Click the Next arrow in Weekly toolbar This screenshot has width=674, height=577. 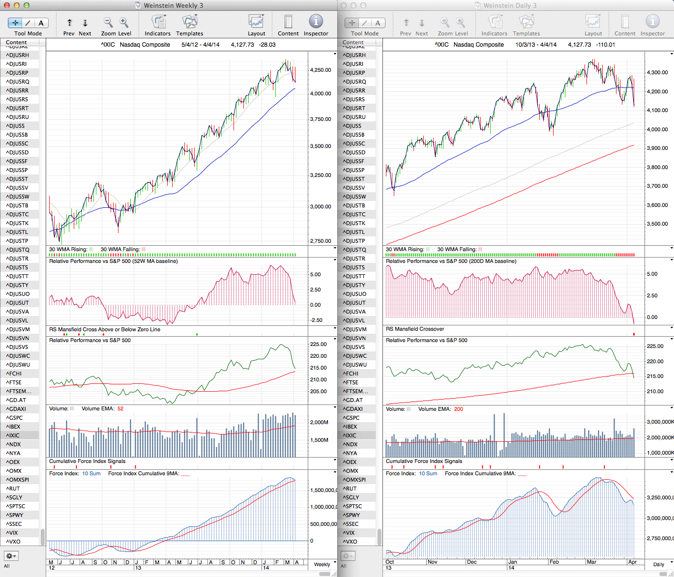[x=85, y=23]
